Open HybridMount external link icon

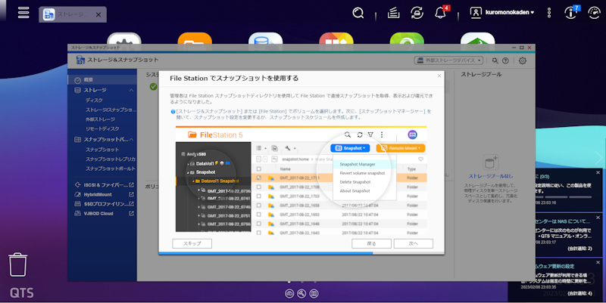[x=131, y=194]
